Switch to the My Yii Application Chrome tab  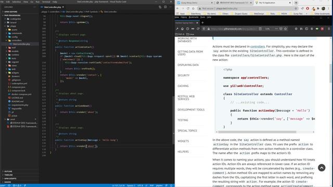(273, 3)
